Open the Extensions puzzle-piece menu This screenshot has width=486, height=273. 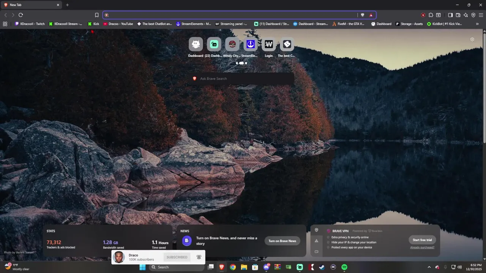pyautogui.click(x=431, y=15)
